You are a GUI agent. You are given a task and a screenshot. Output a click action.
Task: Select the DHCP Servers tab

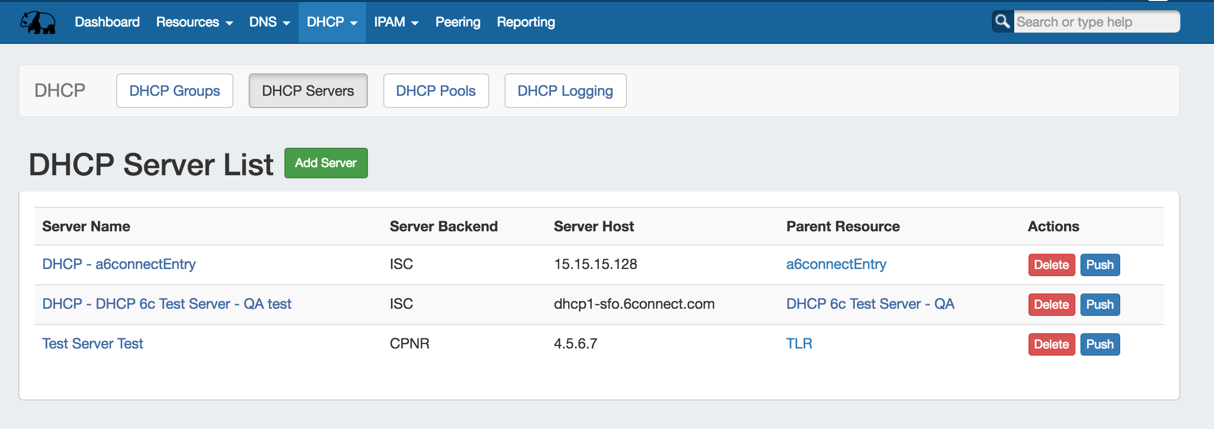(x=308, y=91)
